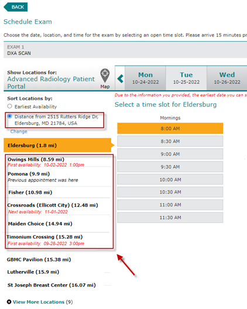
Task: Select the Mon 10-24-2022 date tab
Action: pos(145,78)
